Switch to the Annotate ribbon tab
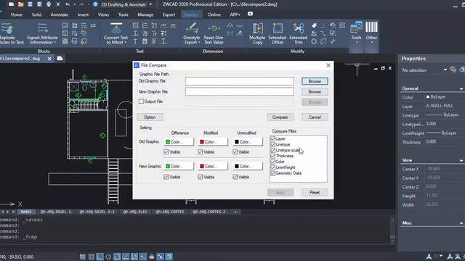The width and height of the screenshot is (465, 261). [x=60, y=14]
